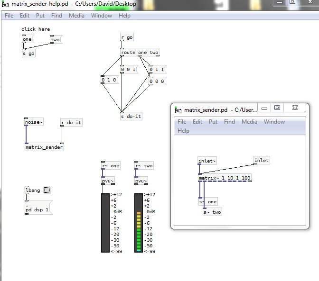Viewport: 319px width, 281px height.
Task: Click the VU meter under 'r~ two'
Action: tap(139, 222)
